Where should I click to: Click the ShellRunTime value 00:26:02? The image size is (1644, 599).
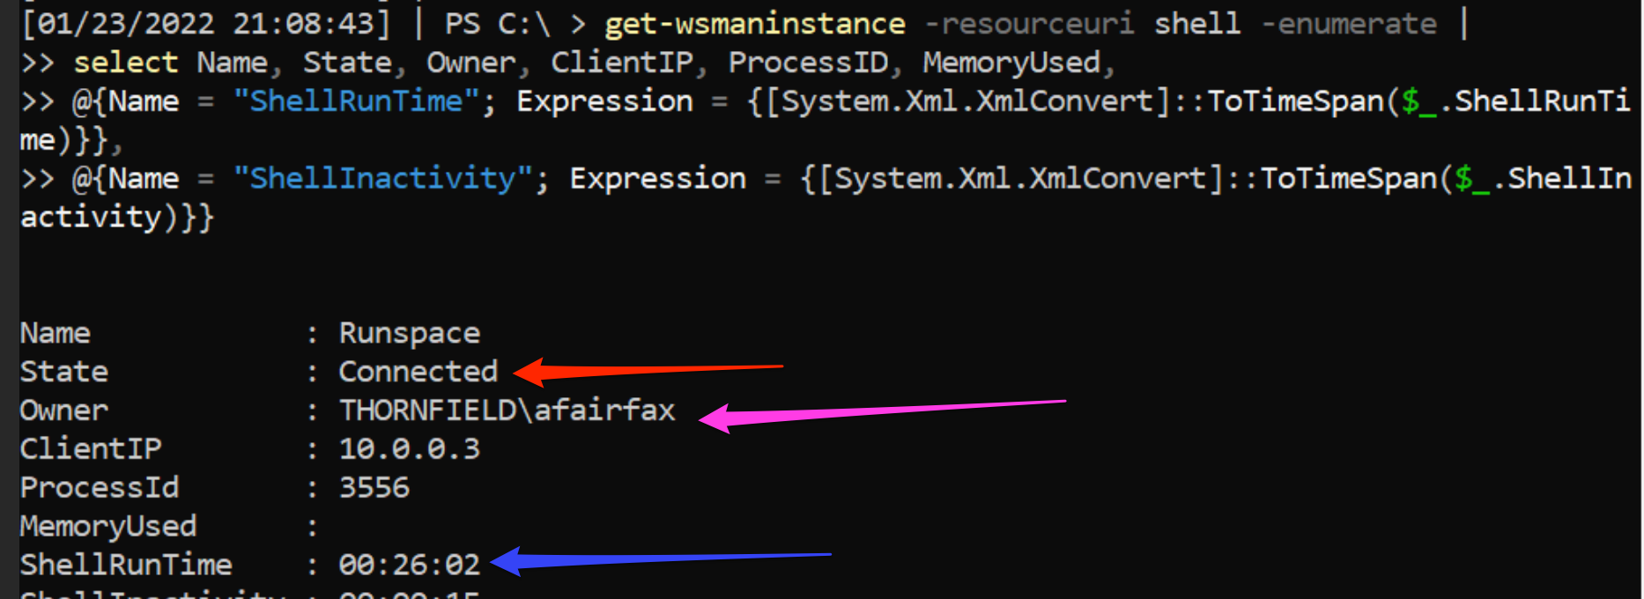[x=410, y=565]
